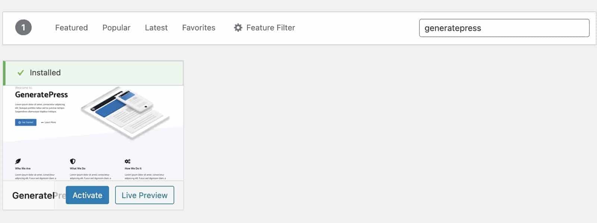
Task: Activate the GeneratePress theme
Action: tap(87, 195)
